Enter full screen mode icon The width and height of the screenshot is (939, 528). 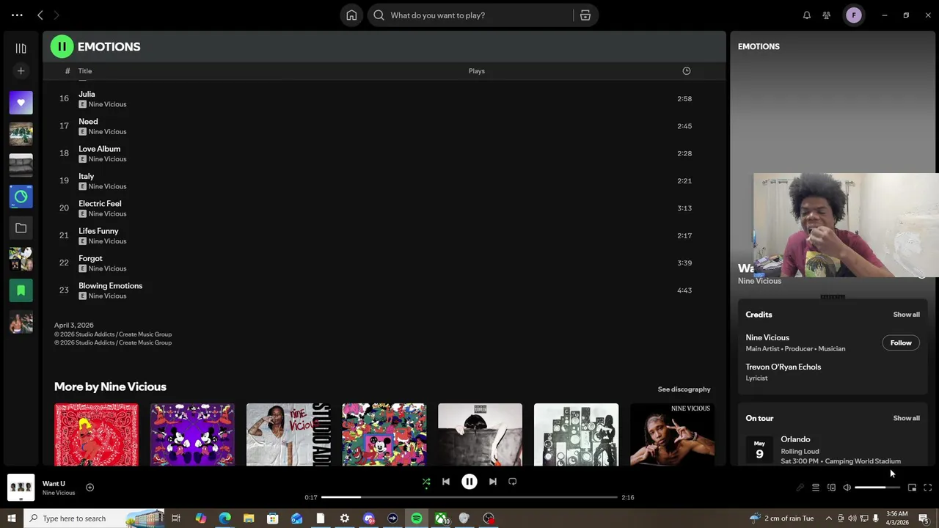click(x=927, y=488)
